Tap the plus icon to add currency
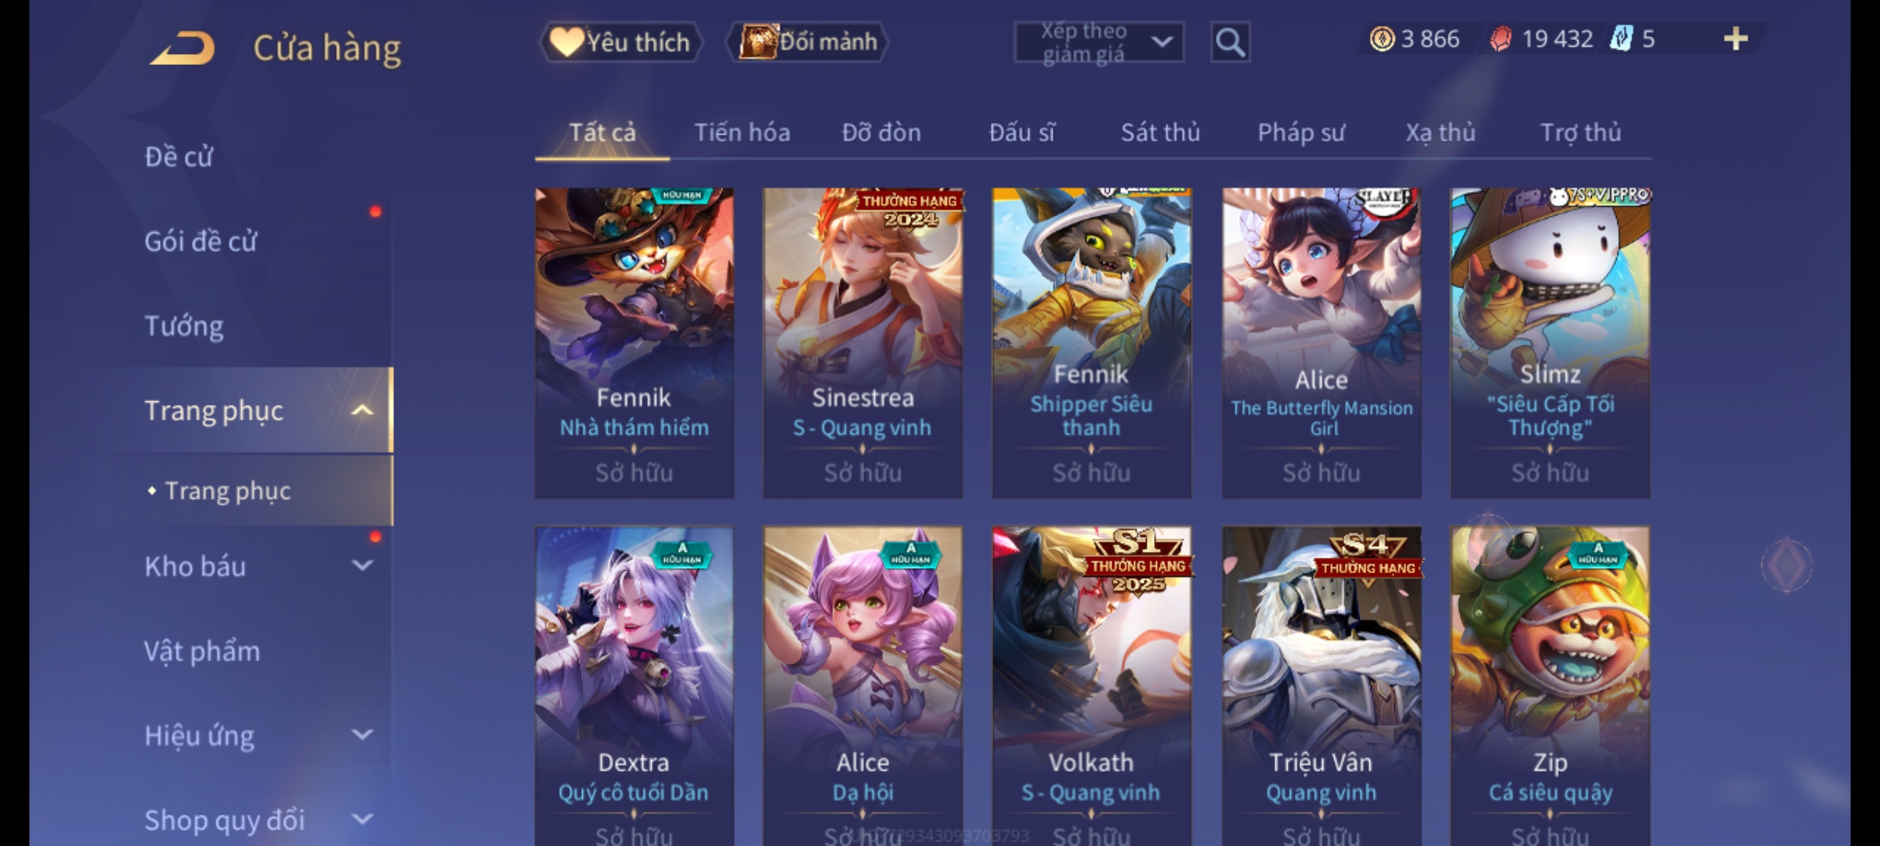1880x846 pixels. click(1736, 39)
